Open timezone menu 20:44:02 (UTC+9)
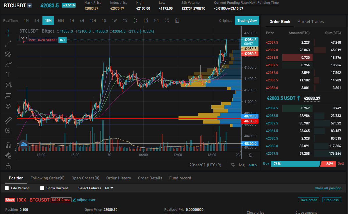The image size is (348, 214). 205,165
